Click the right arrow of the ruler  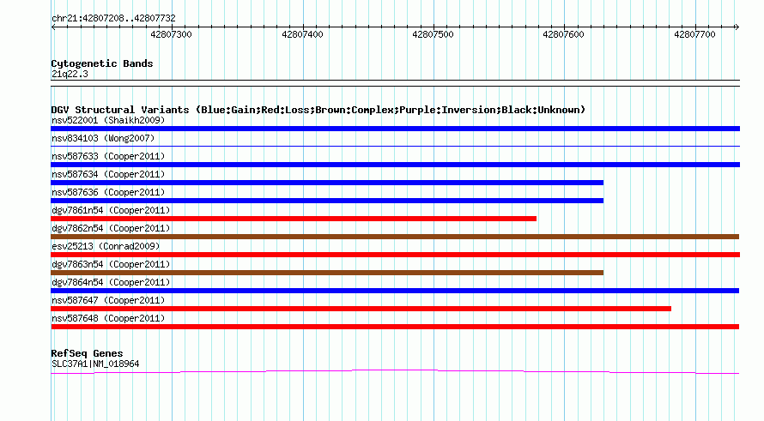click(x=737, y=27)
